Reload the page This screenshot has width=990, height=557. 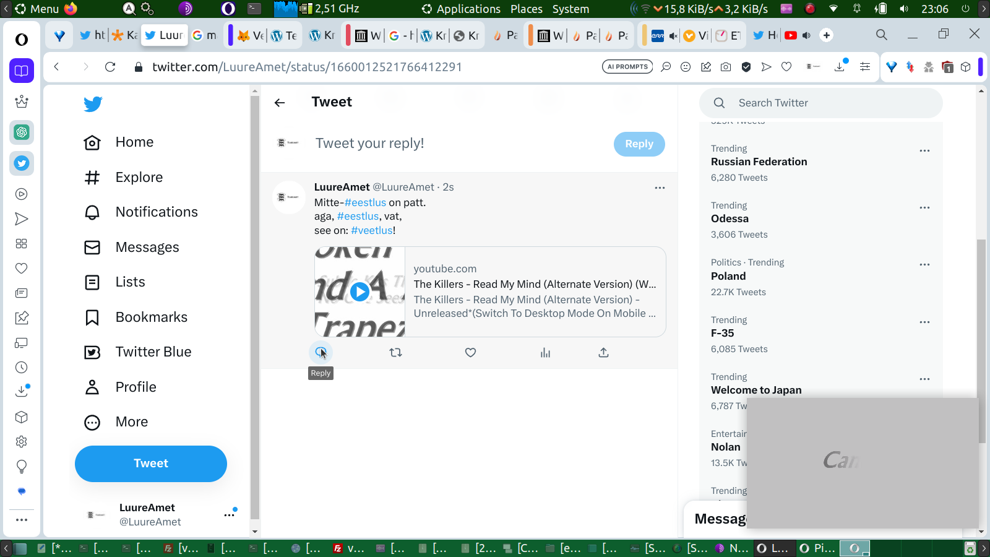click(x=110, y=67)
